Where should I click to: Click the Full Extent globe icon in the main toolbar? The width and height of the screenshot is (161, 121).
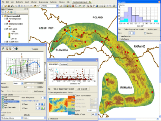click(97, 6)
